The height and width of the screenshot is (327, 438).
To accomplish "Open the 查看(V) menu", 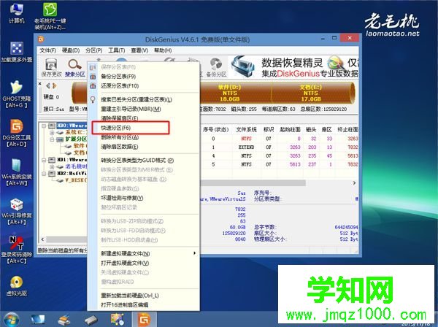I will pyautogui.click(x=139, y=50).
